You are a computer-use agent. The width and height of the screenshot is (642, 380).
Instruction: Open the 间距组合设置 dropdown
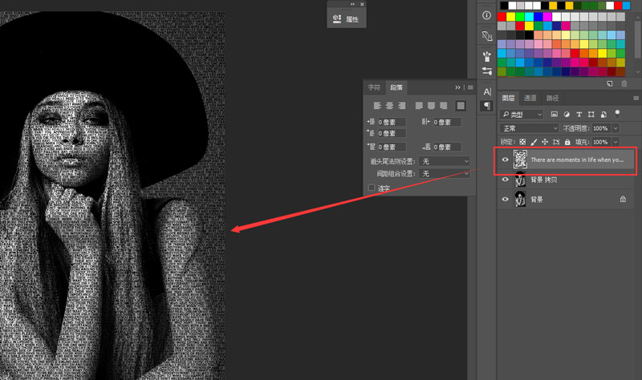(x=445, y=173)
